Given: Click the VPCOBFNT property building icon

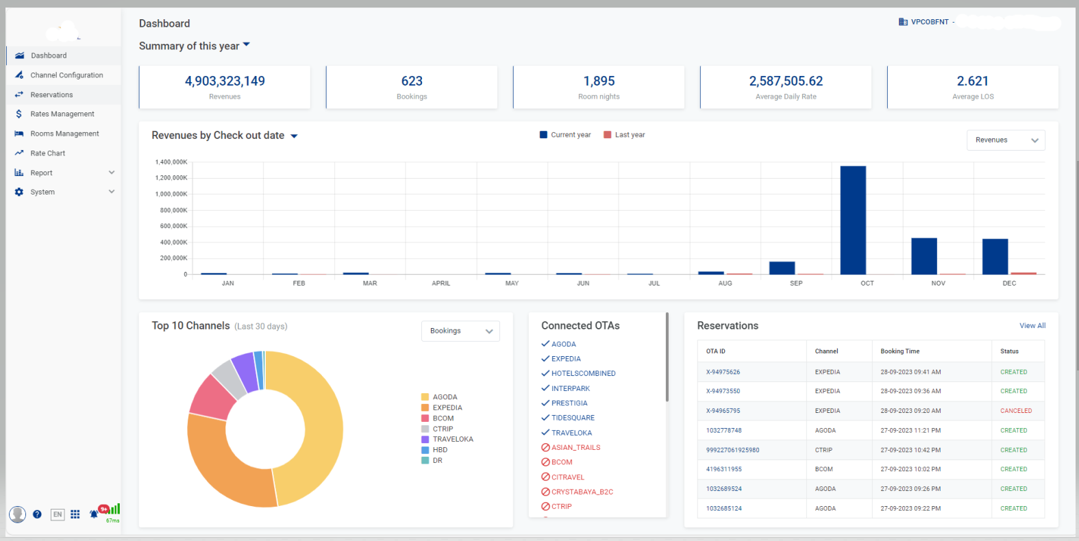Looking at the screenshot, I should pyautogui.click(x=903, y=22).
